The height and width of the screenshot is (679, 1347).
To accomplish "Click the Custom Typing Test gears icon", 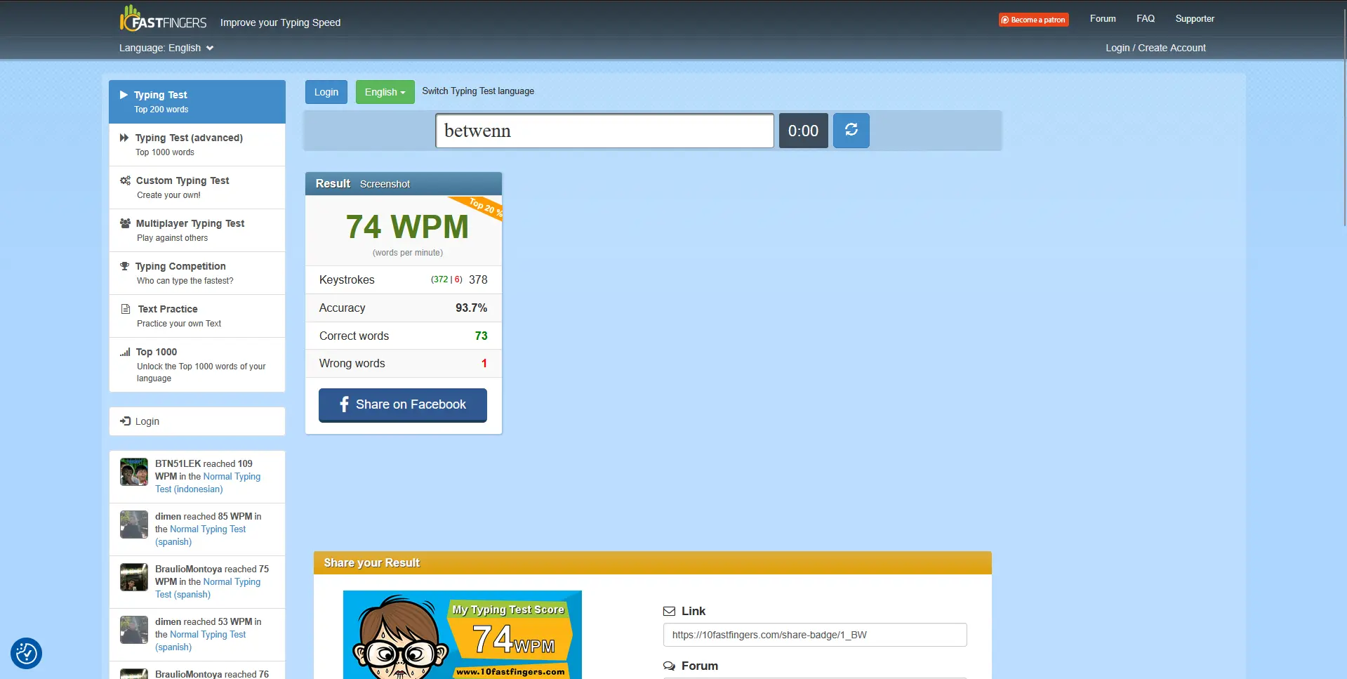I will pos(125,180).
